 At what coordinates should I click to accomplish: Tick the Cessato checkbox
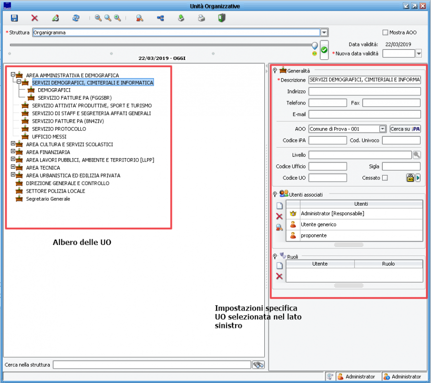[x=385, y=178]
